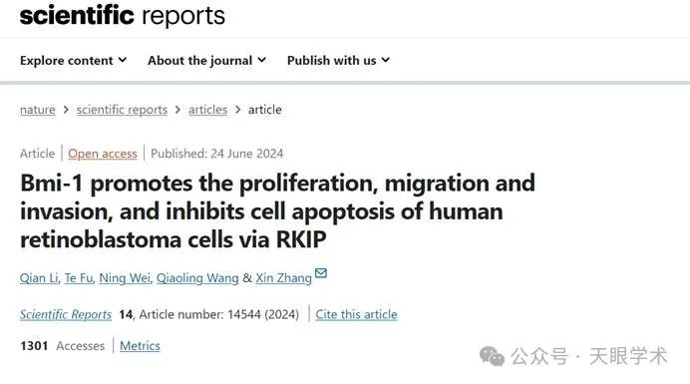Image resolution: width=690 pixels, height=384 pixels.
Task: Expand the About the journal chevron
Action: [x=262, y=60]
